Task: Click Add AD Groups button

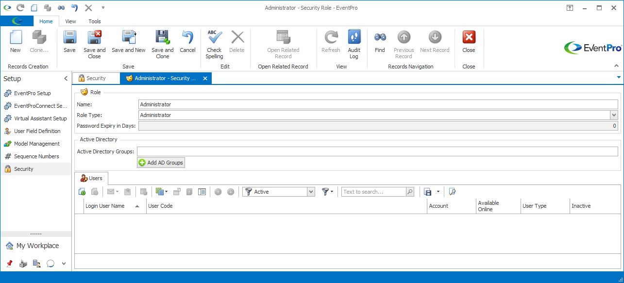Action: coord(161,163)
